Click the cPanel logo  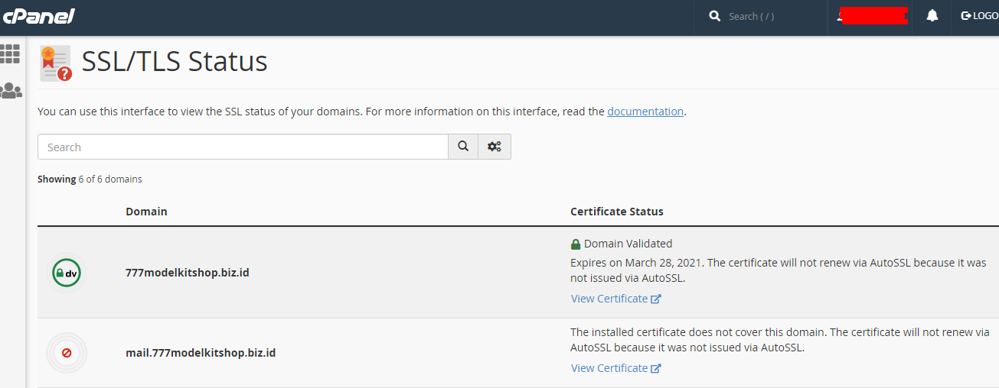[x=38, y=16]
